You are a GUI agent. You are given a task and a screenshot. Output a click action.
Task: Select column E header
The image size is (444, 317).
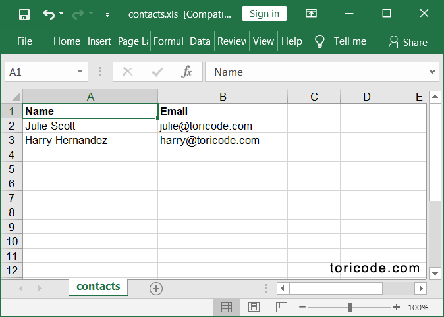click(x=410, y=97)
